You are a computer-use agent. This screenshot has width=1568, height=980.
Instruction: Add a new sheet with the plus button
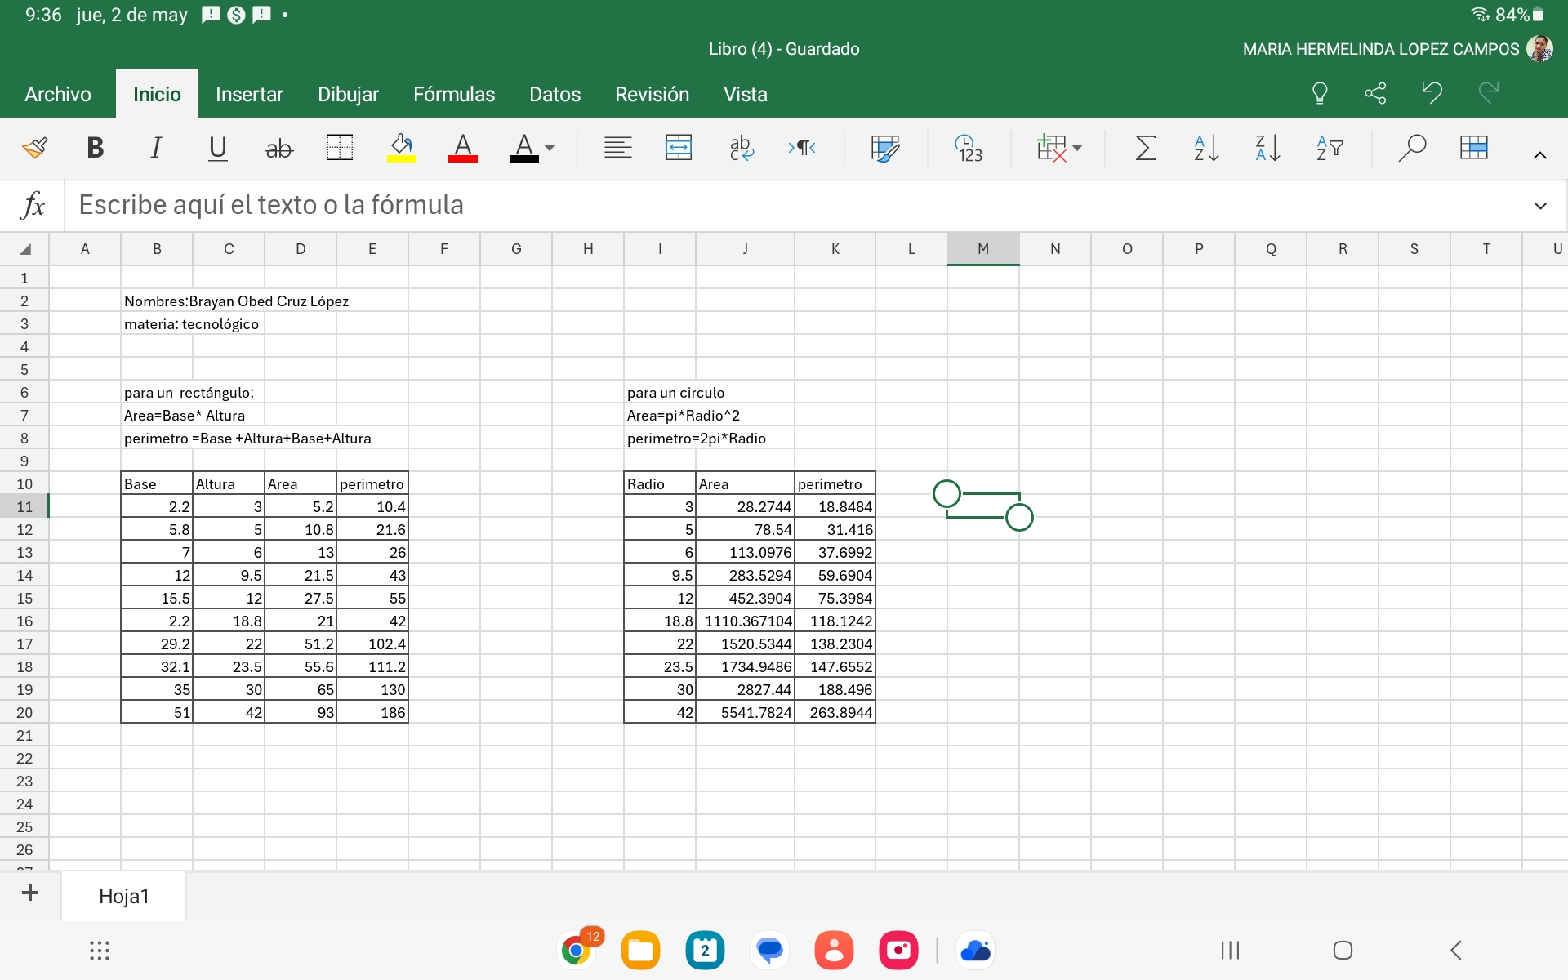30,893
